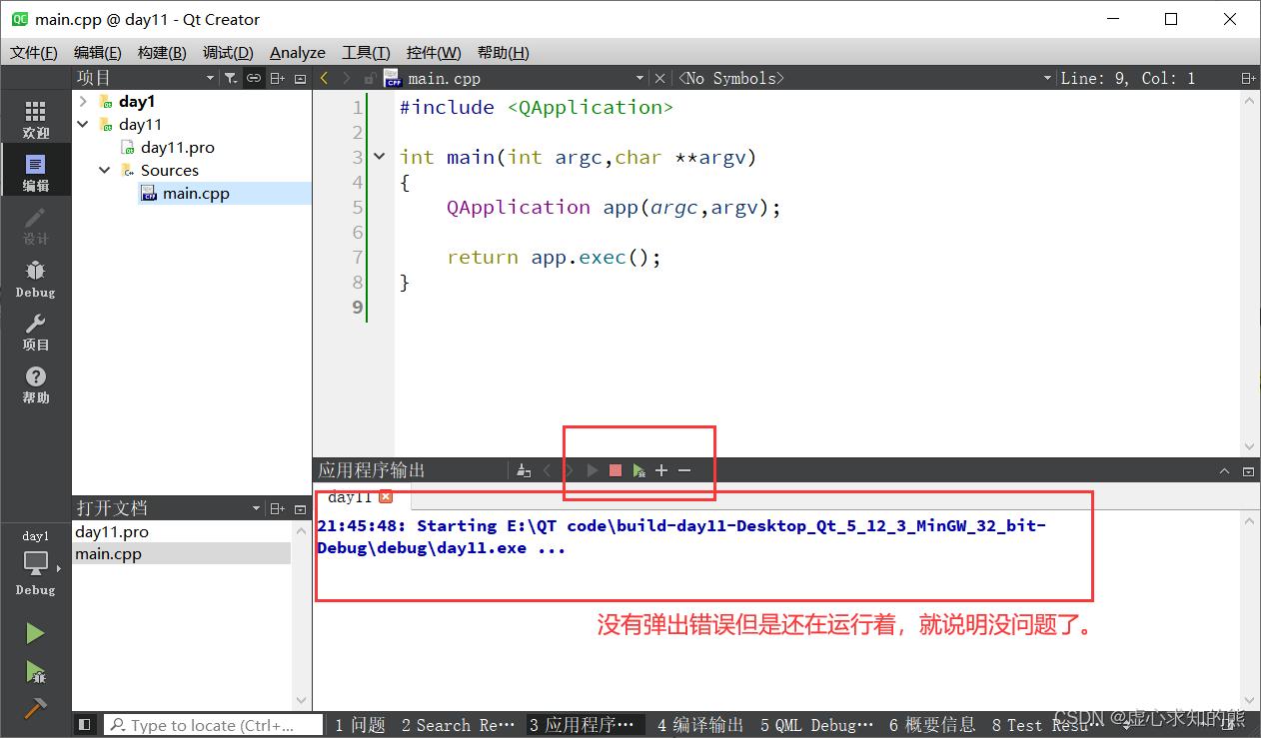Go back in editor navigation history

pyautogui.click(x=325, y=78)
